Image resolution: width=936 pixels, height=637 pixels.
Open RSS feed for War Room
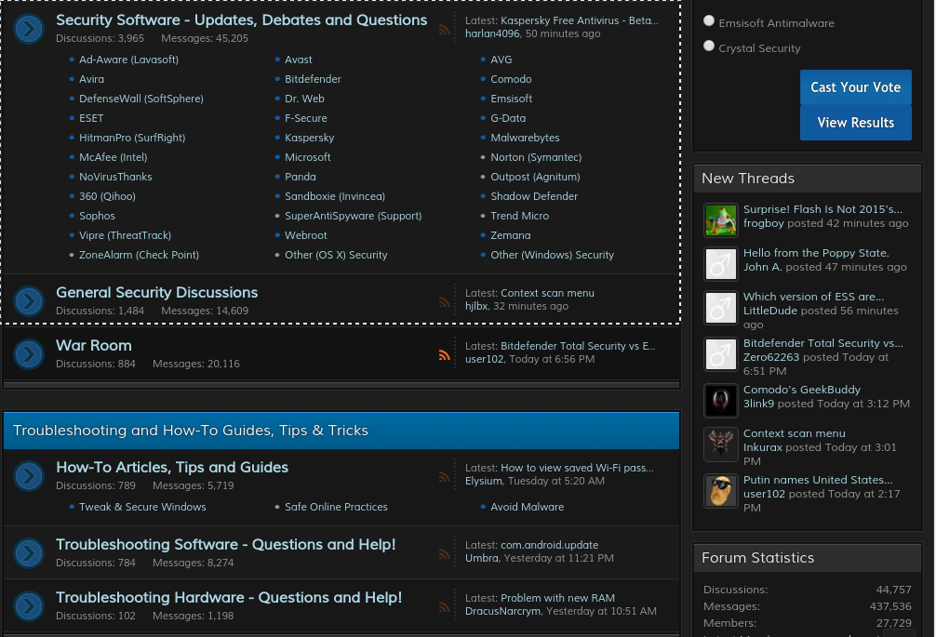coord(444,355)
